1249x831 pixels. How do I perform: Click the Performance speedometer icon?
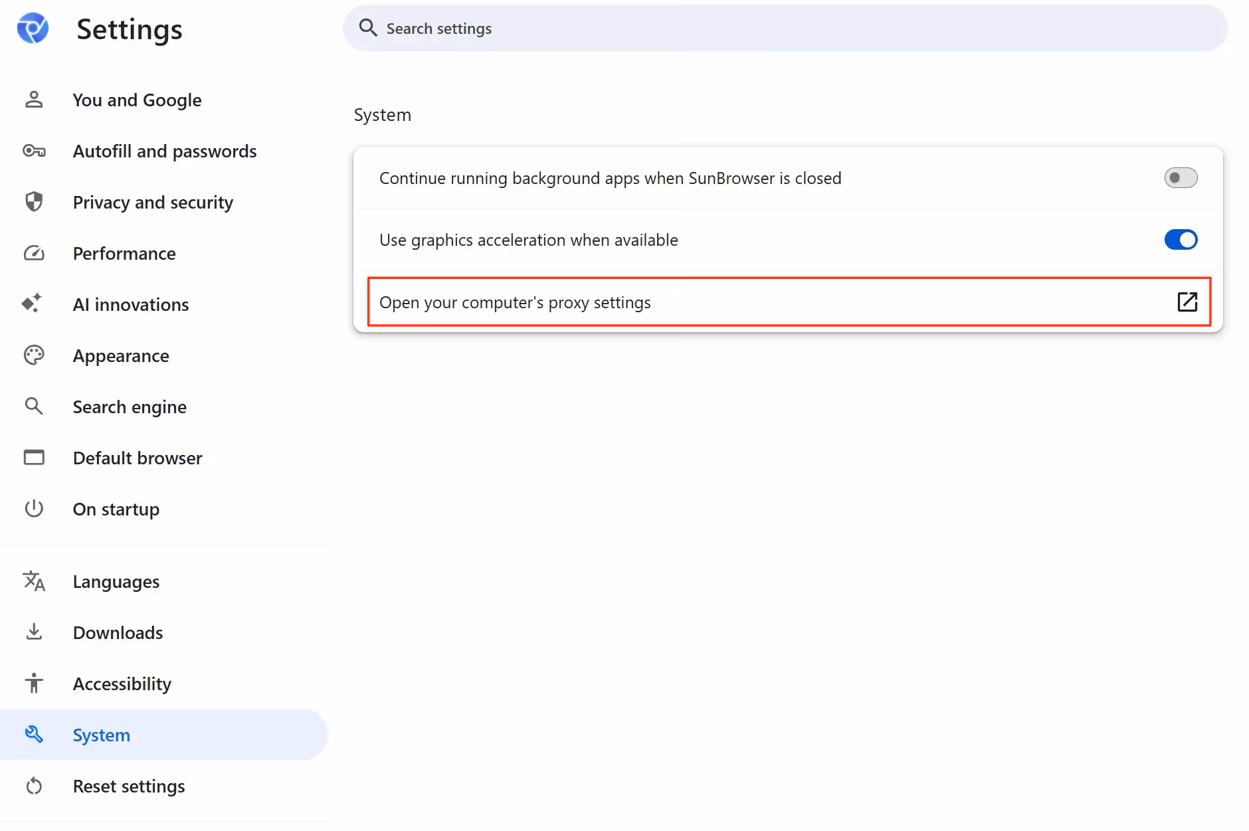pyautogui.click(x=33, y=253)
